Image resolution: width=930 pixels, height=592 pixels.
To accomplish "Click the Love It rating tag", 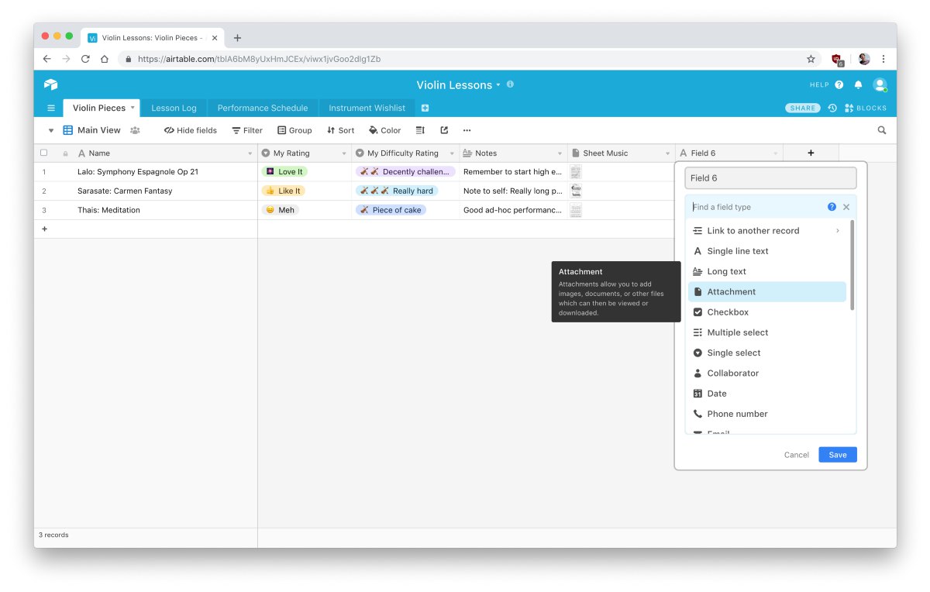I will tap(284, 171).
